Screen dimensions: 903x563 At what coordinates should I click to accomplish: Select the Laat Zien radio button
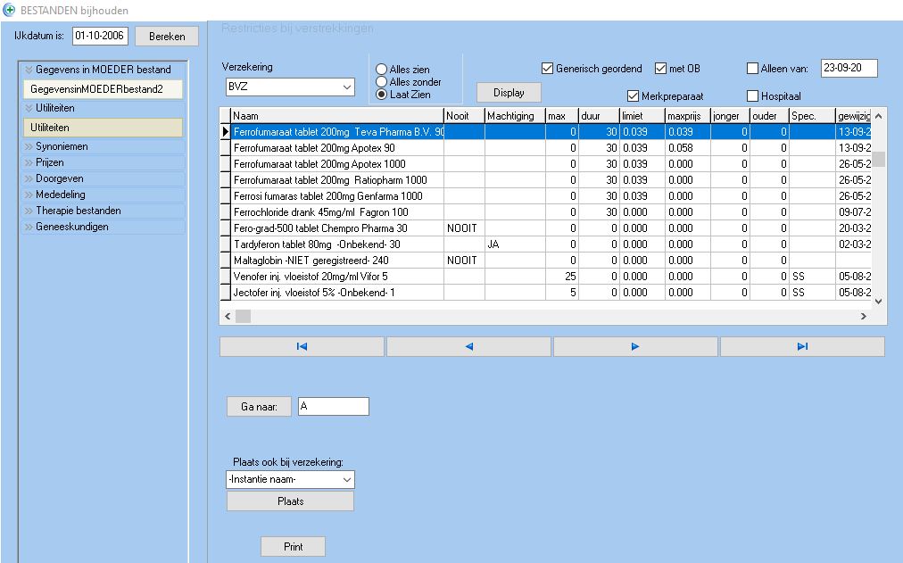coord(381,95)
